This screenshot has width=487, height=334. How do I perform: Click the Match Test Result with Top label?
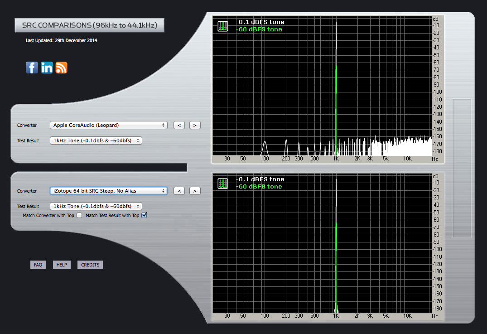[x=112, y=215]
